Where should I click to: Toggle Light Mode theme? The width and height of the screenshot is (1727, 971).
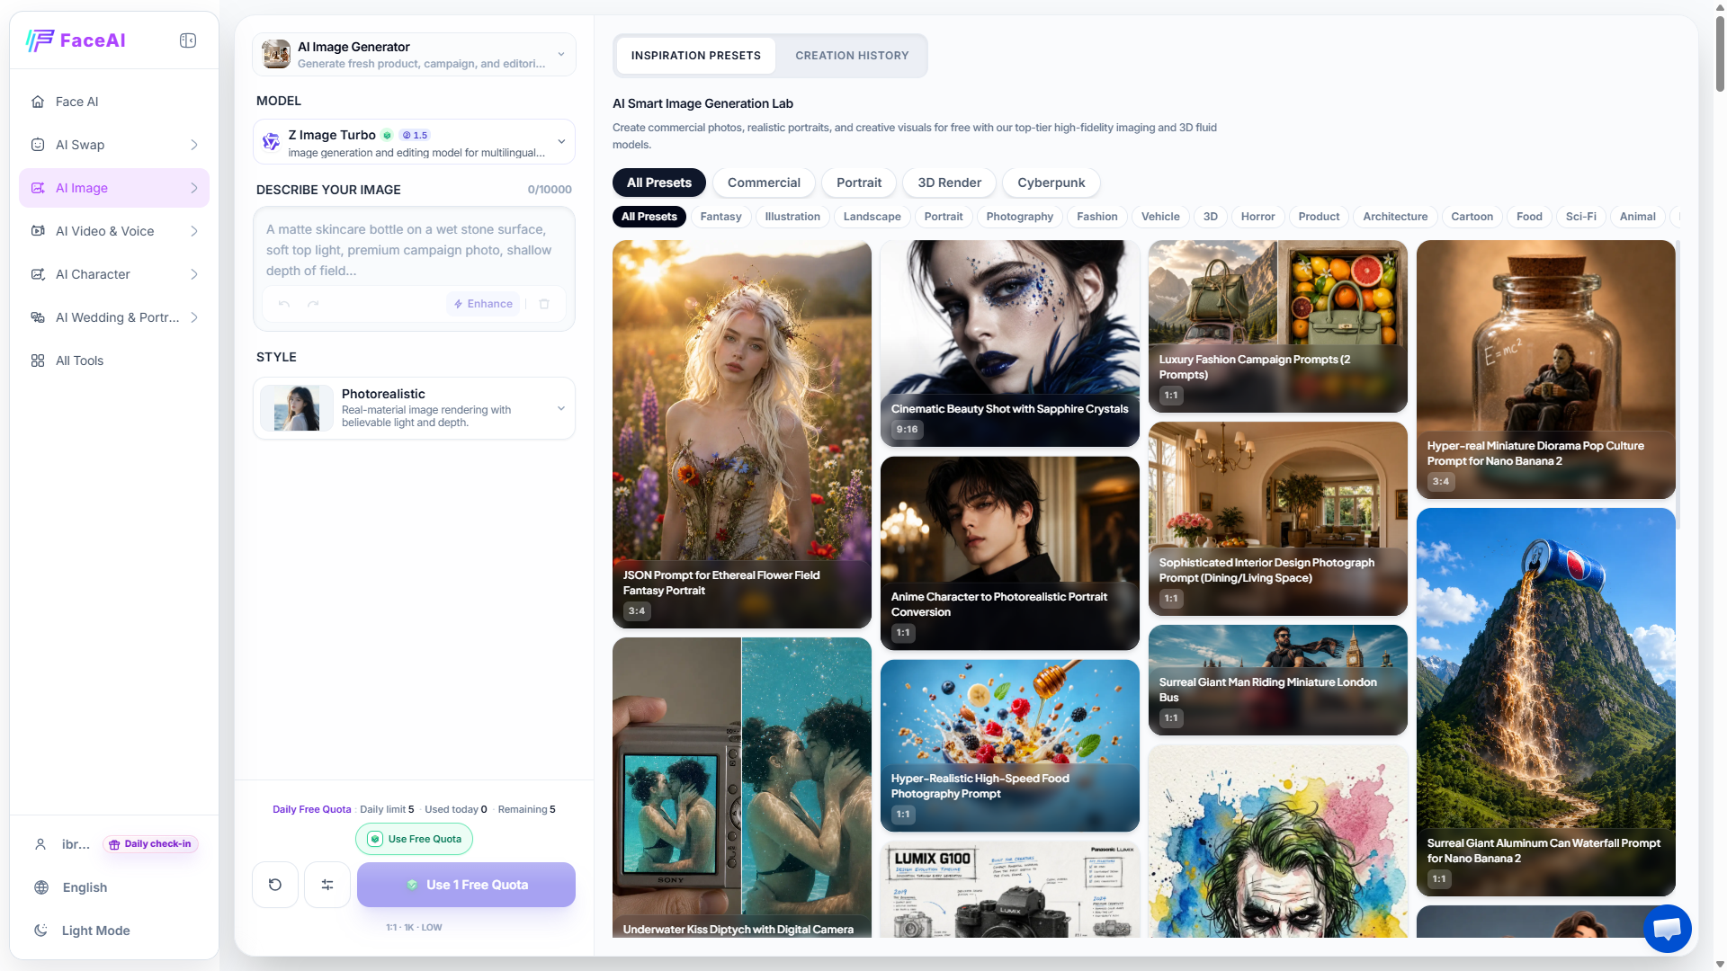pos(81,931)
